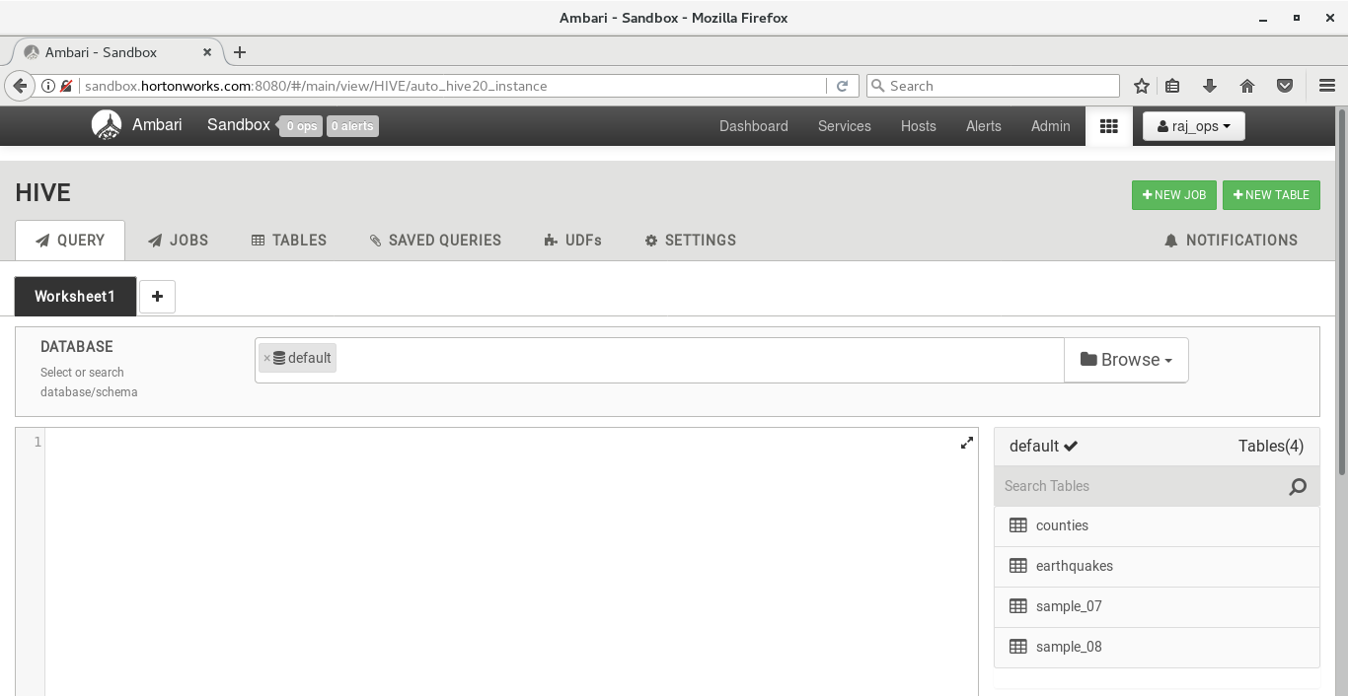The width and height of the screenshot is (1348, 696).
Task: Go to the Firefox home icon
Action: 1247,86
